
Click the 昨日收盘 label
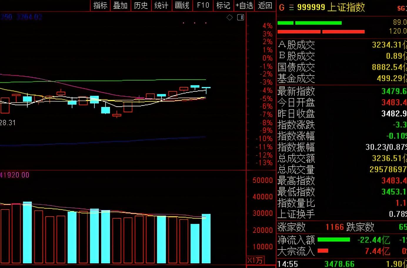[296, 114]
